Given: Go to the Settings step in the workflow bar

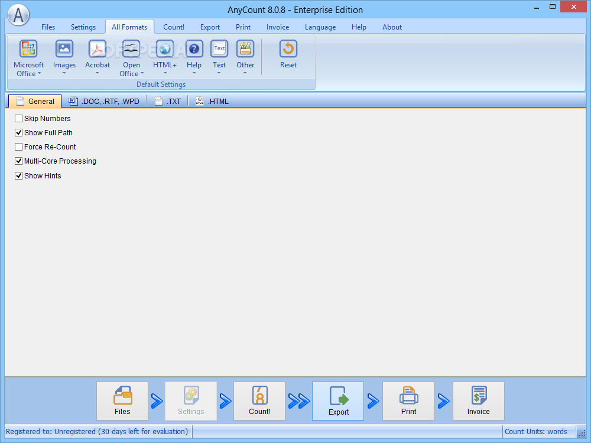Looking at the screenshot, I should tap(191, 401).
